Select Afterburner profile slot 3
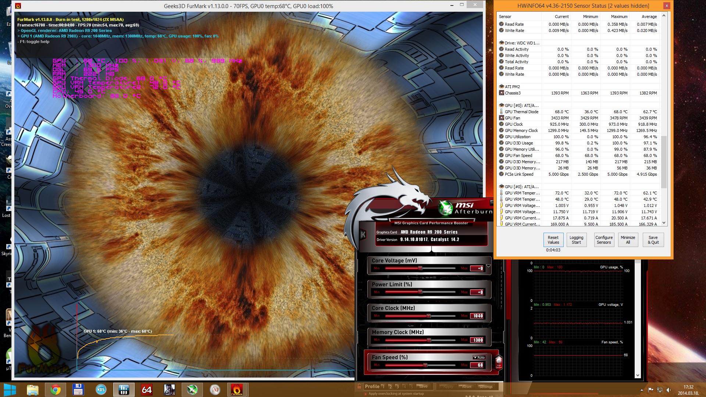This screenshot has width=706, height=397. click(x=397, y=386)
